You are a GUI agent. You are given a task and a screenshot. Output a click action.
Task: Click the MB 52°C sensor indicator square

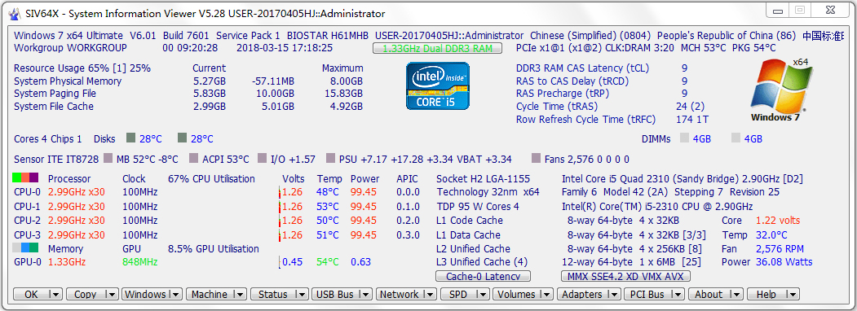(x=108, y=158)
